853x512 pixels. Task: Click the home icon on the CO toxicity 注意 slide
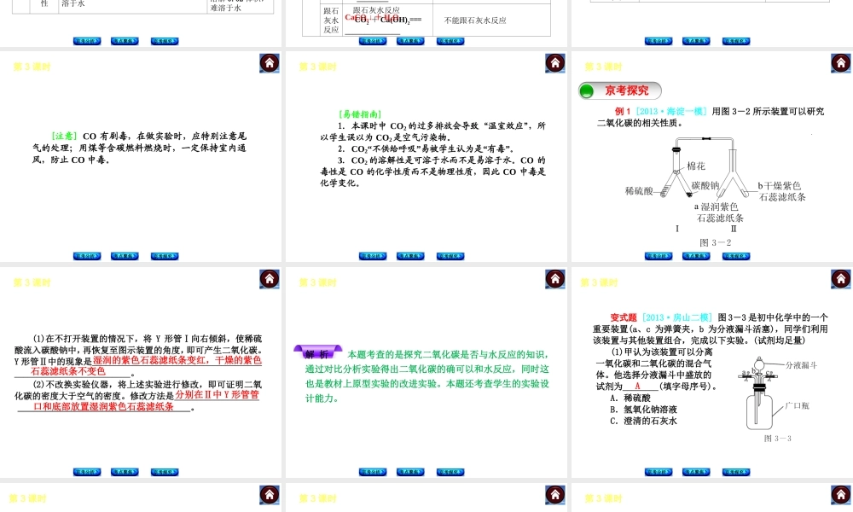(270, 64)
